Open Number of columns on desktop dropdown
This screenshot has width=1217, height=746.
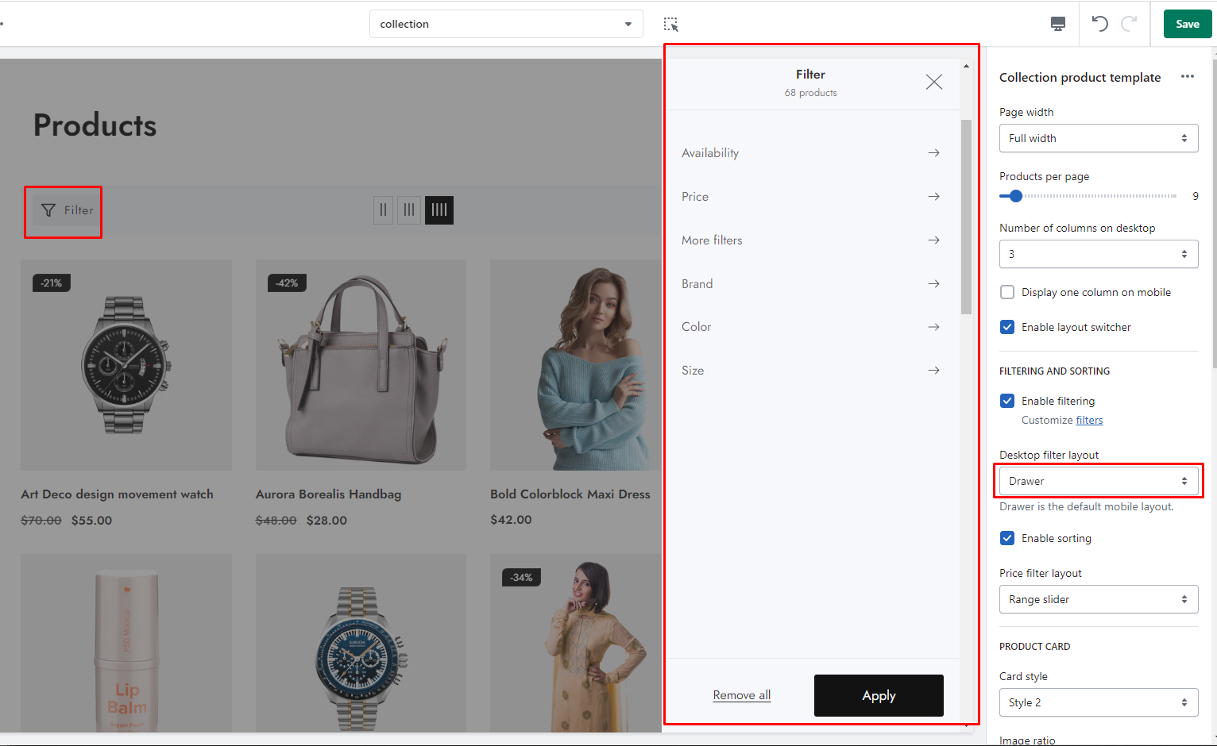(1099, 254)
